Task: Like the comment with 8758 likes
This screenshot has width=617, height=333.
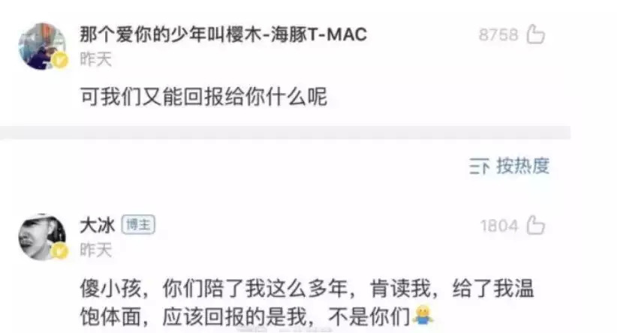Action: coord(536,34)
